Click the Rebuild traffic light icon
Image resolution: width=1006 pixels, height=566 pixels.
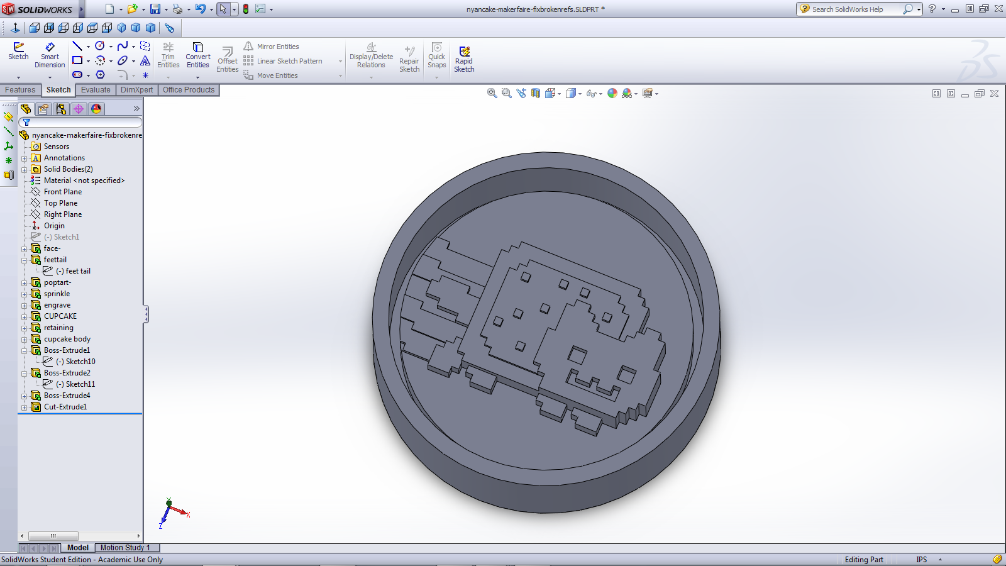pyautogui.click(x=246, y=9)
